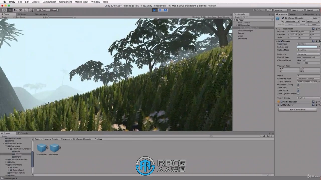
Task: Toggle the Hierarchy panel lock icon
Action: 270,14
